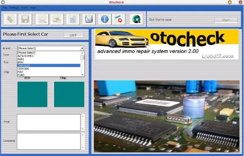244x156 pixels.
Task: Open the Help menu
Action: pos(33,8)
